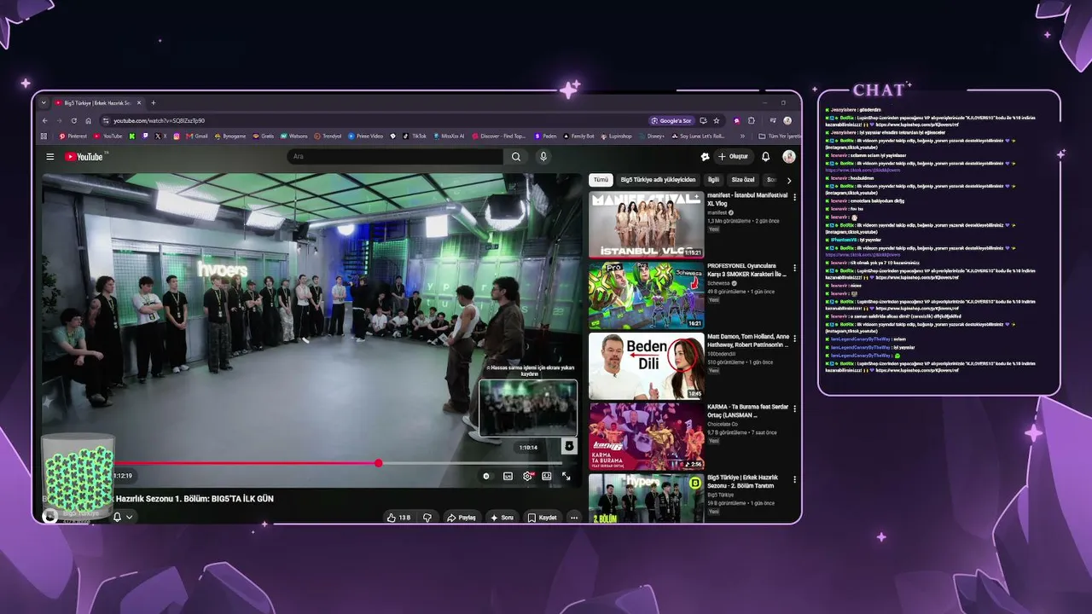Open the browser extensions puzzle icon
The width and height of the screenshot is (1092, 614).
(x=752, y=120)
